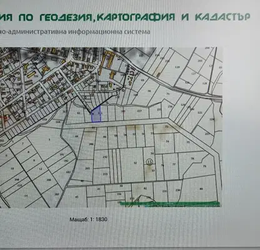Viewport: 260px width, 250px height.
Task: Select parcel number 208 on the map
Action: (x=49, y=180)
